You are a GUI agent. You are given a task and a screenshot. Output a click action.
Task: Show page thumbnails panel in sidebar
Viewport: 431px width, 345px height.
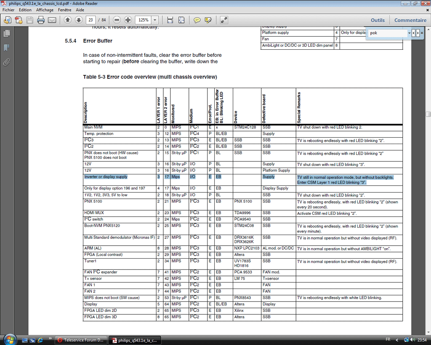click(x=7, y=34)
